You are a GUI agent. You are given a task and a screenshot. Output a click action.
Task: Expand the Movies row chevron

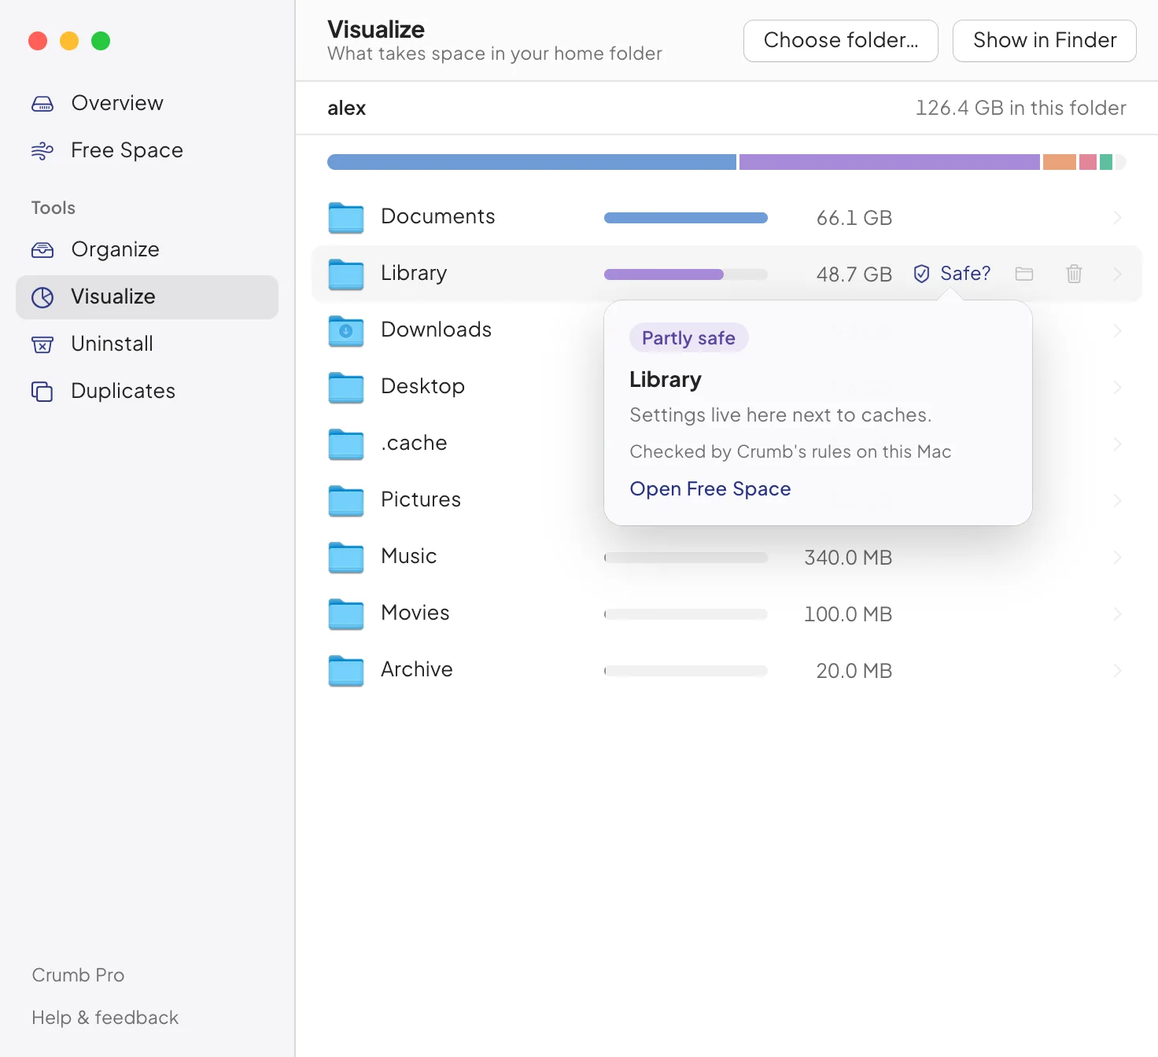[1117, 614]
